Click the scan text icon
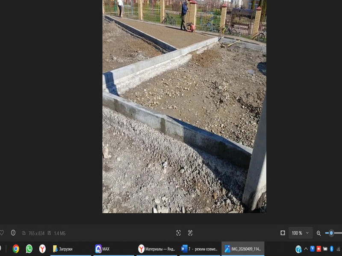 [190, 233]
